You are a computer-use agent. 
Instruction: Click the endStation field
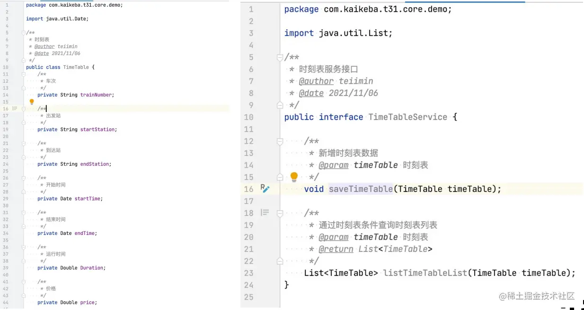point(95,164)
